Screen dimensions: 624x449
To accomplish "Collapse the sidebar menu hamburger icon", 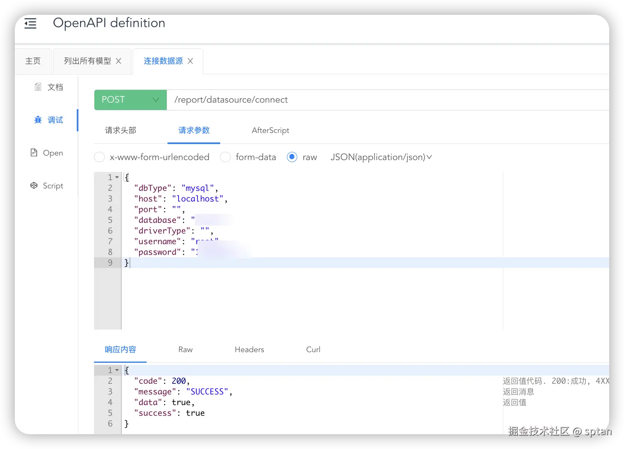I will coord(30,23).
